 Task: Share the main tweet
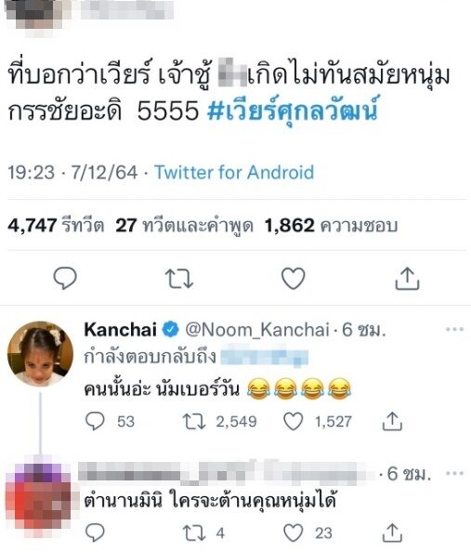(407, 278)
